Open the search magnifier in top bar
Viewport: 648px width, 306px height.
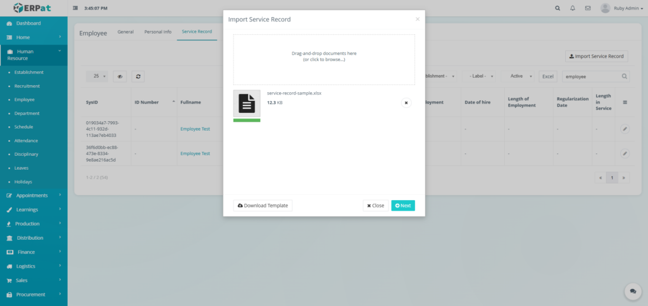(558, 8)
